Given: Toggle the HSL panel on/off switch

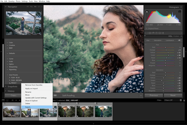Looking at the screenshot, I should [145, 36].
